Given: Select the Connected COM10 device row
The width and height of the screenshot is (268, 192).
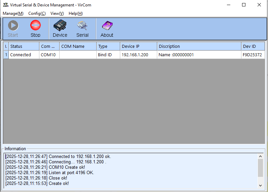Looking at the screenshot, I should point(21,55).
